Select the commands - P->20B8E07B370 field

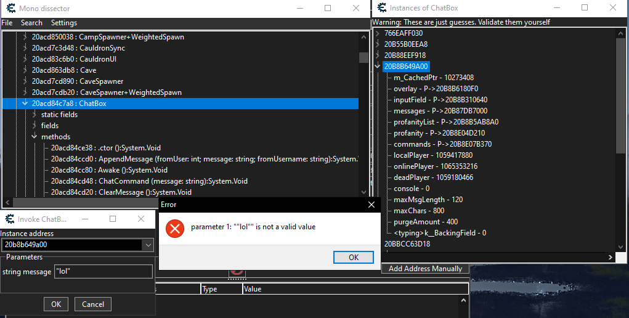tap(442, 144)
